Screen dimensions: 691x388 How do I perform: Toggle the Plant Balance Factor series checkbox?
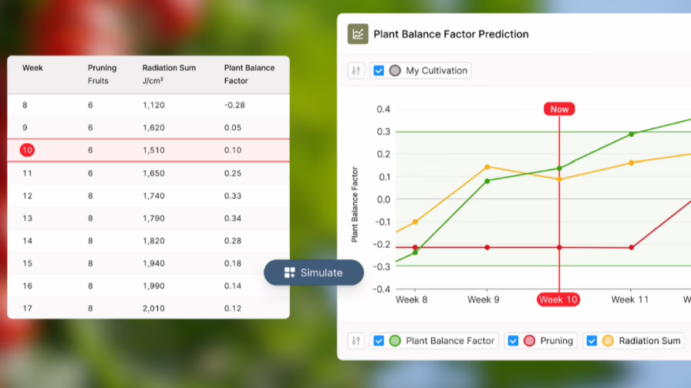379,340
